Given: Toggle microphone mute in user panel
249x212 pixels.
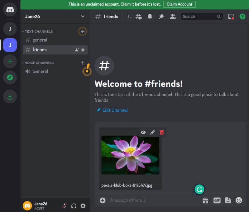Looking at the screenshot, I should coord(65,206).
